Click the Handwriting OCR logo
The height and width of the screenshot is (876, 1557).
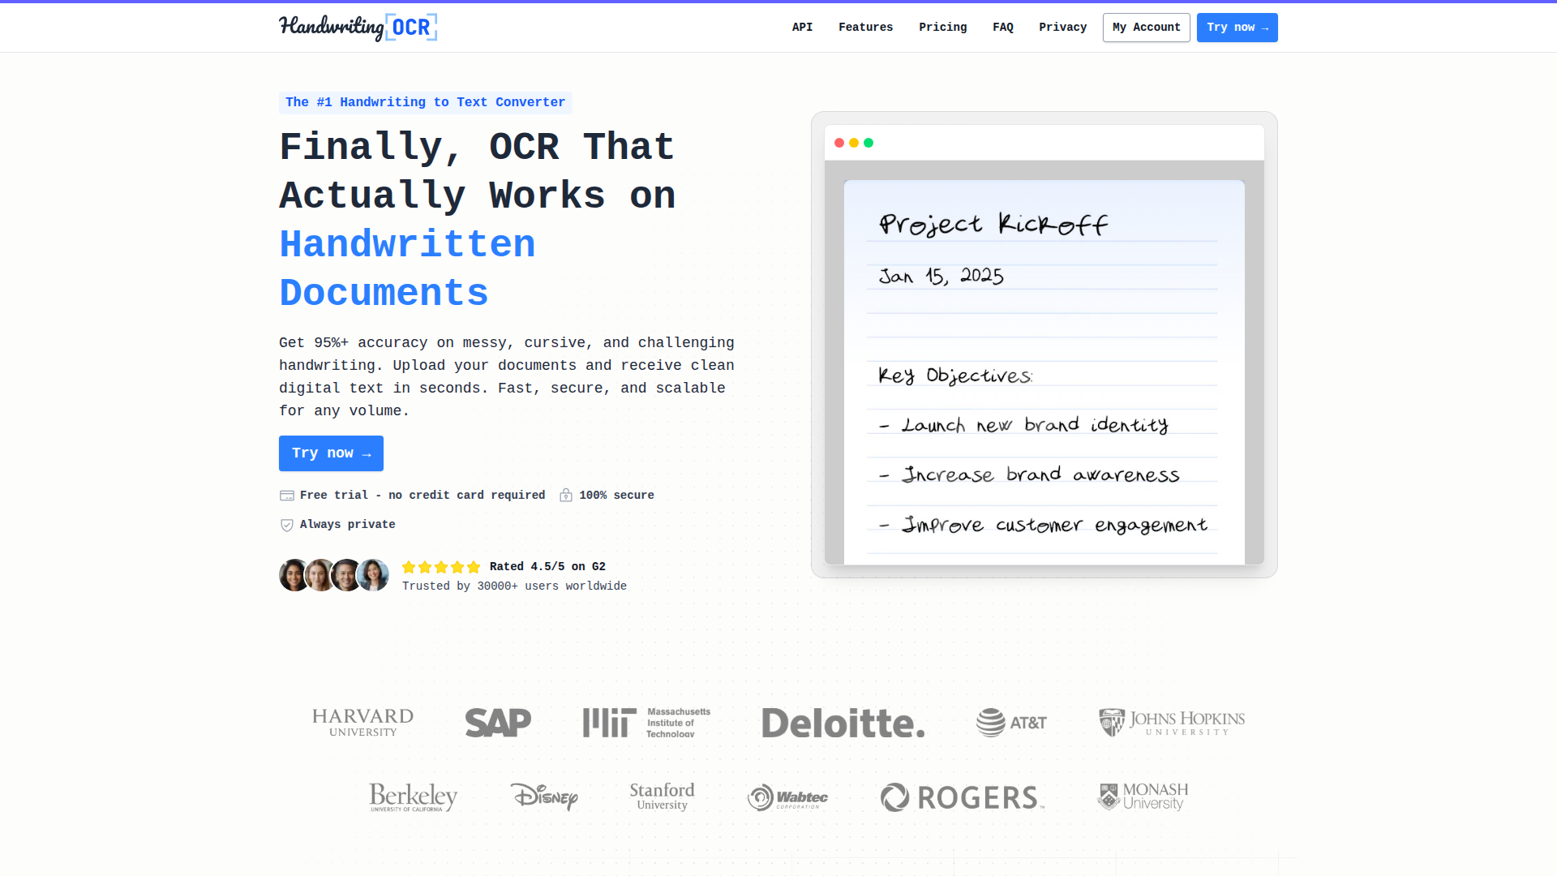[x=358, y=28]
